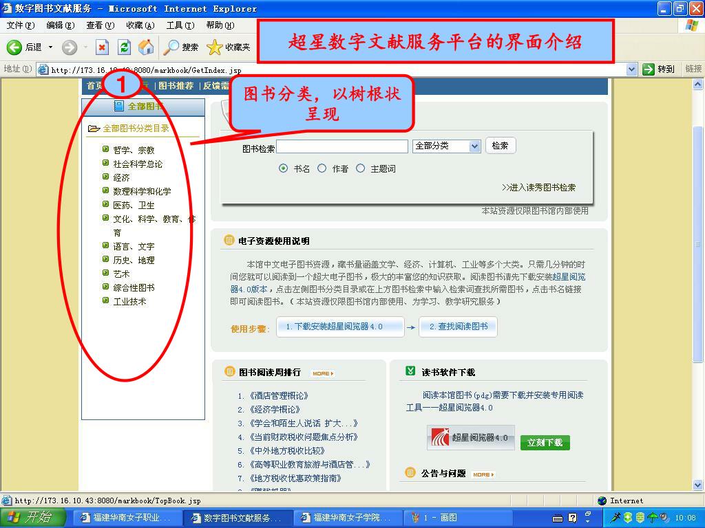Click the 电子资源使用说明 round icon
Viewport: 705px width, 528px height.
click(229, 240)
